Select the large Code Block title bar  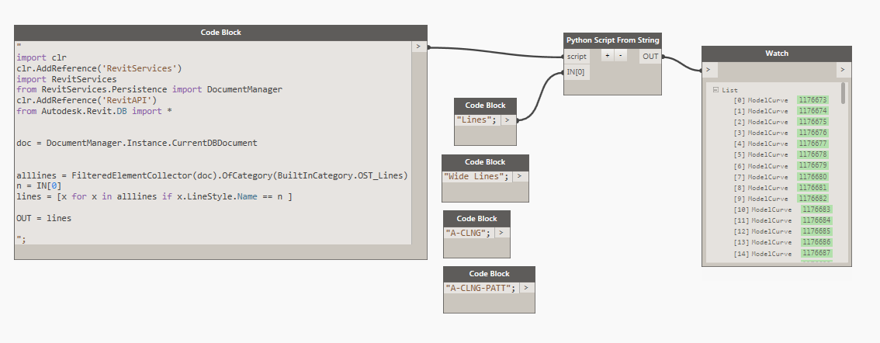pos(220,33)
